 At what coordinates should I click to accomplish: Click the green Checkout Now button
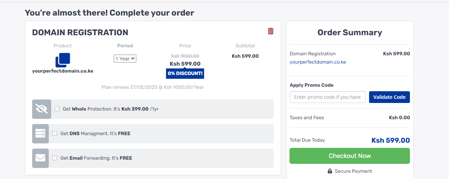click(x=349, y=156)
